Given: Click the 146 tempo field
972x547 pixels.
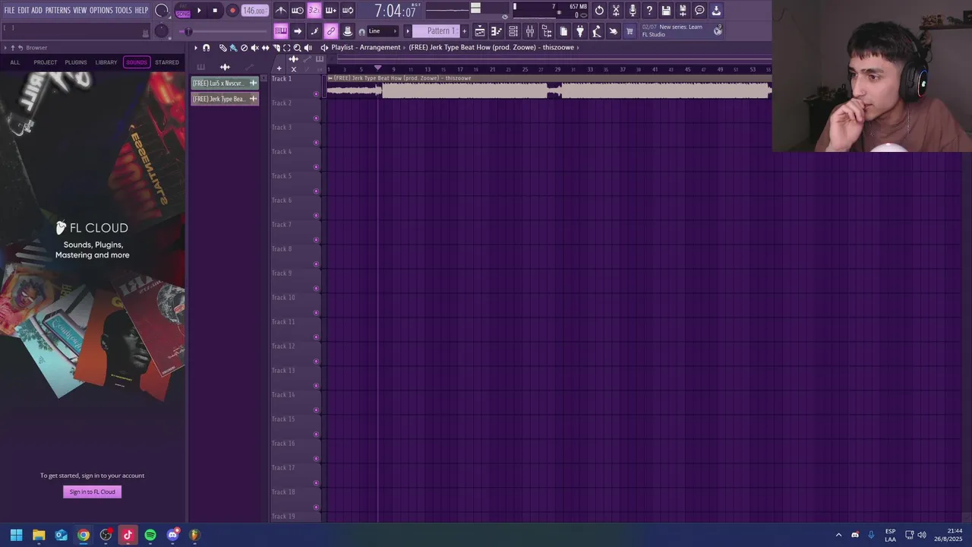Looking at the screenshot, I should pyautogui.click(x=254, y=11).
